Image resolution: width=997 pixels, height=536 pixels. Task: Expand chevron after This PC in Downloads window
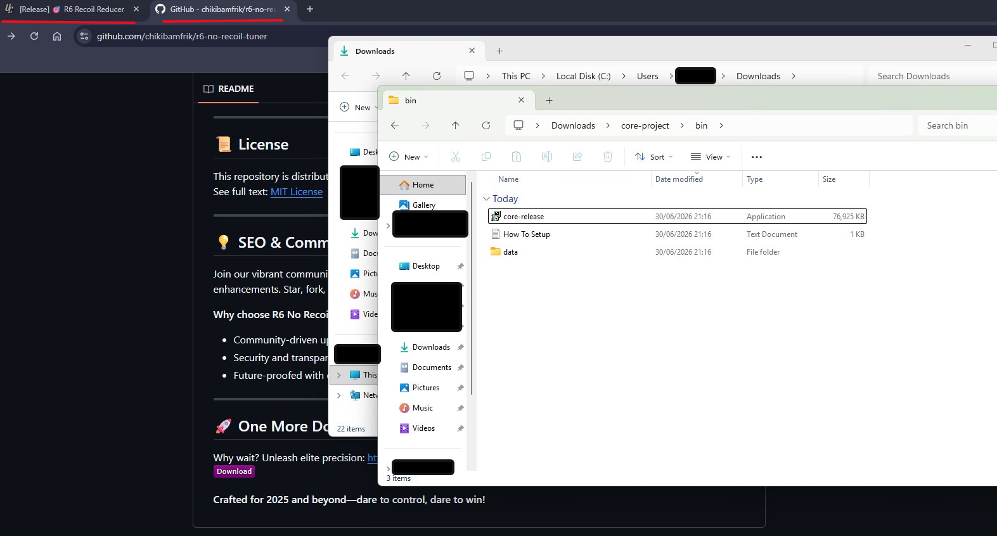543,76
